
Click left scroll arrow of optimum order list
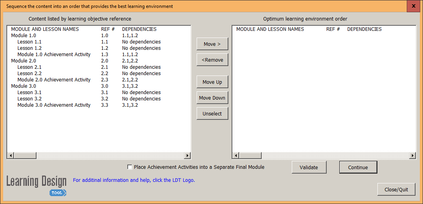click(235, 155)
